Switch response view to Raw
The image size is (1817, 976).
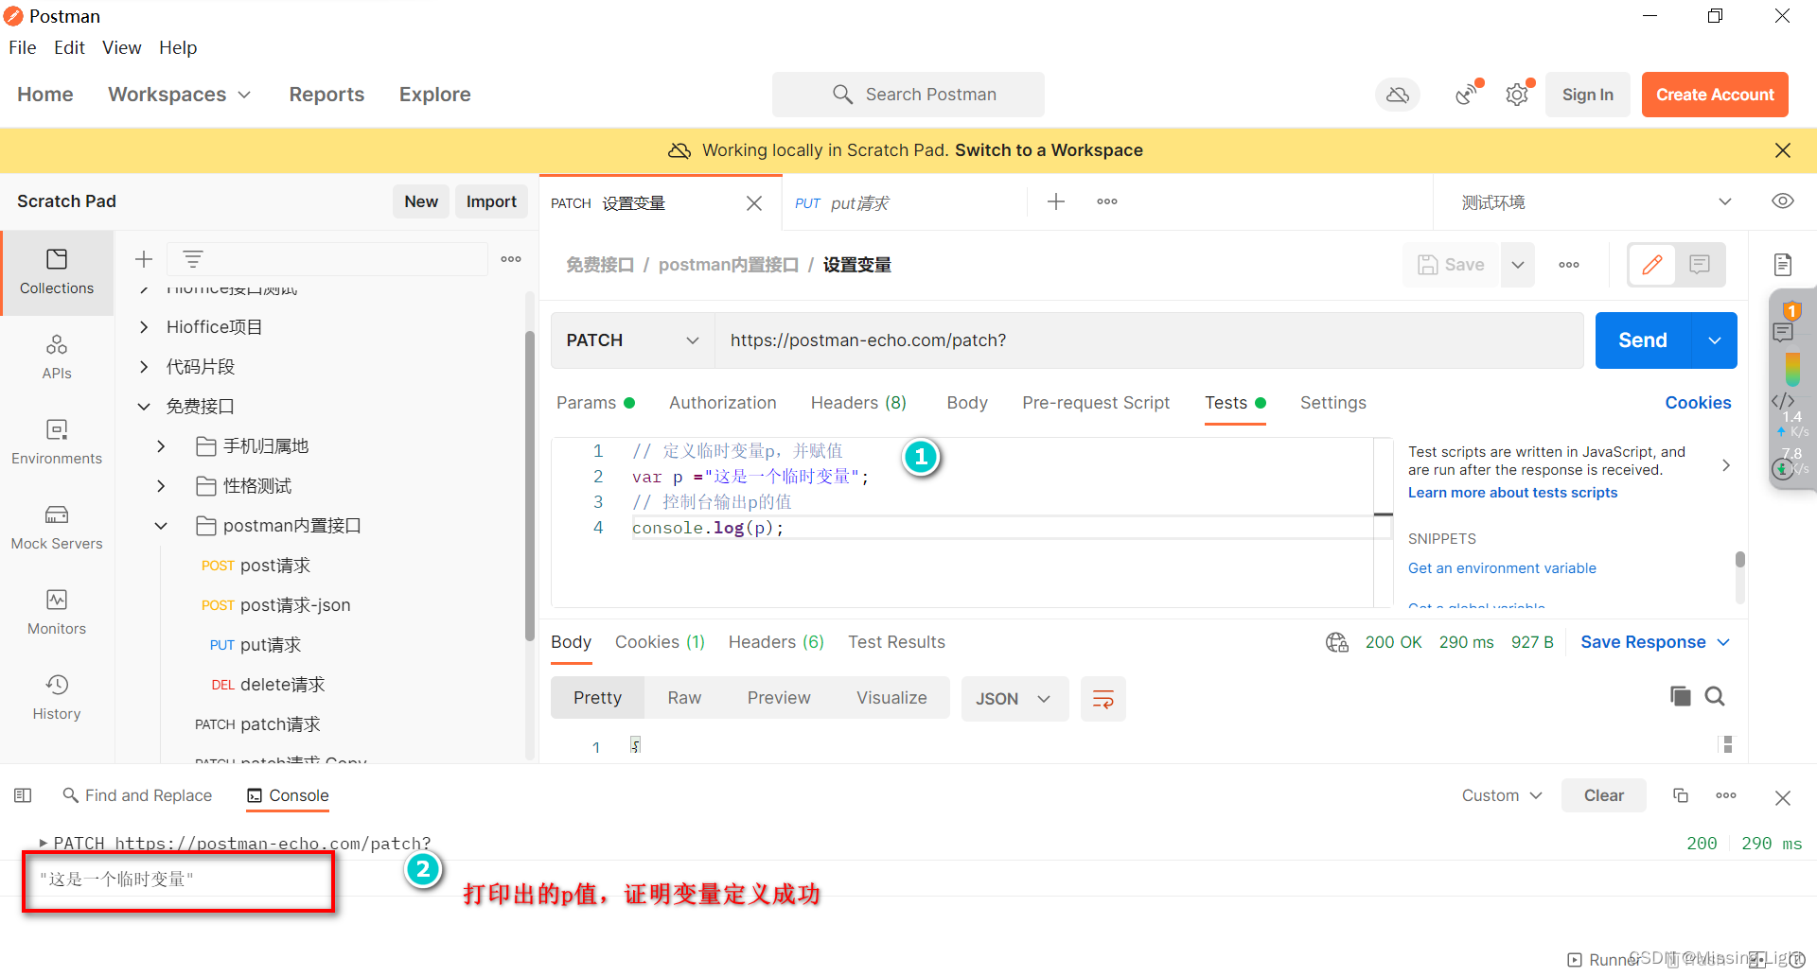[x=684, y=697]
